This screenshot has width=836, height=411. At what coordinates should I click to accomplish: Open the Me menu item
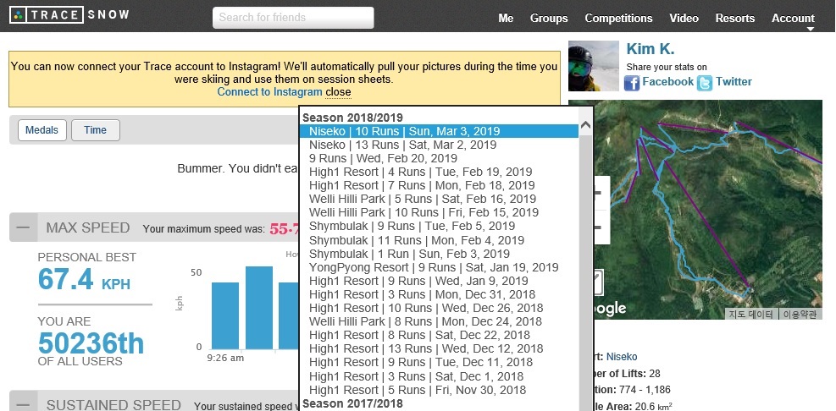(506, 18)
